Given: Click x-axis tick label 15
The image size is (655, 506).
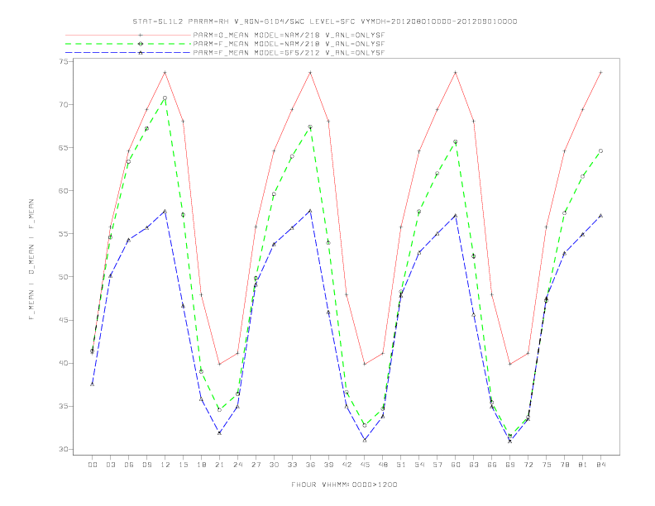Looking at the screenshot, I should [x=183, y=465].
